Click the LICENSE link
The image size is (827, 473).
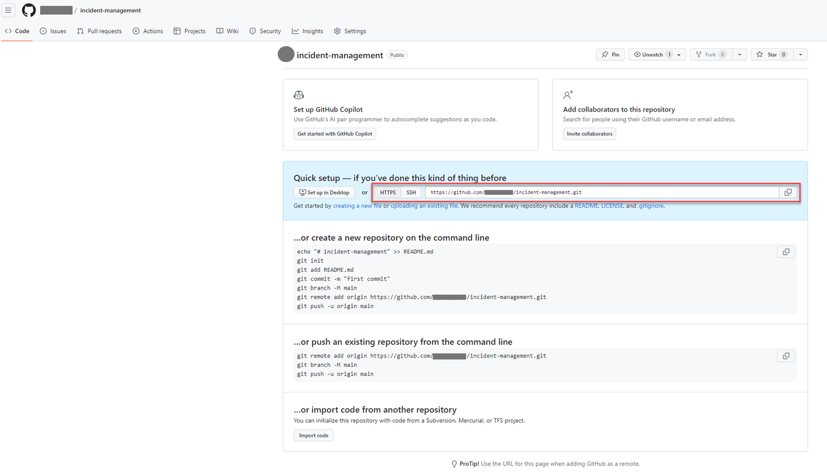point(612,206)
